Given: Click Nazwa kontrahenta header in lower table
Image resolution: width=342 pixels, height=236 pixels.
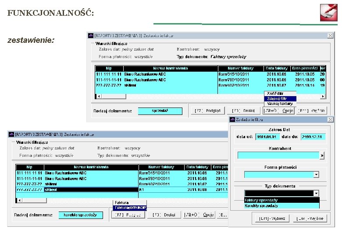Looking at the screenshot, I should [x=91, y=167].
